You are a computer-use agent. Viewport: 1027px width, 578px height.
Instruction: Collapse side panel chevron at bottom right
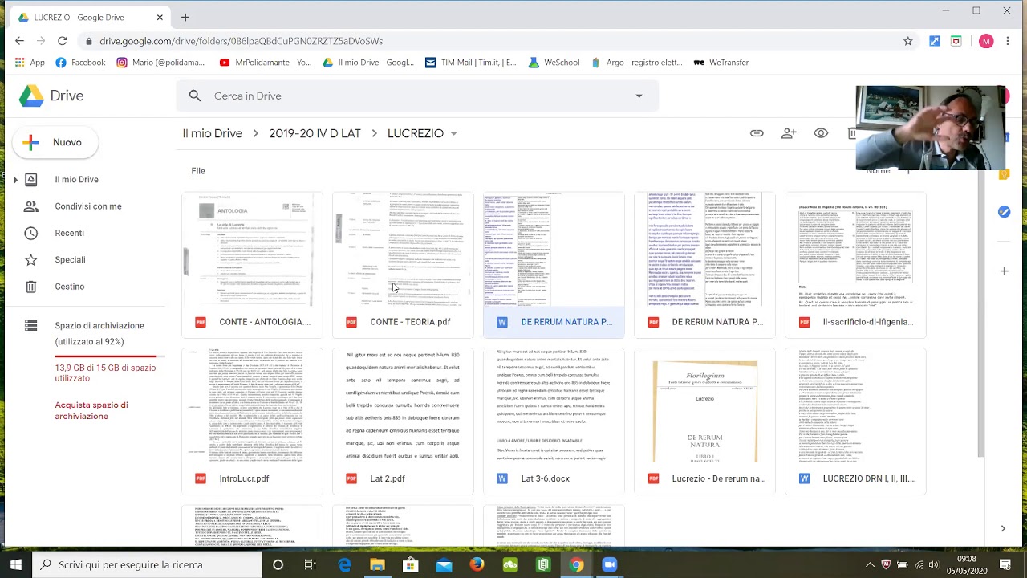click(x=1003, y=528)
